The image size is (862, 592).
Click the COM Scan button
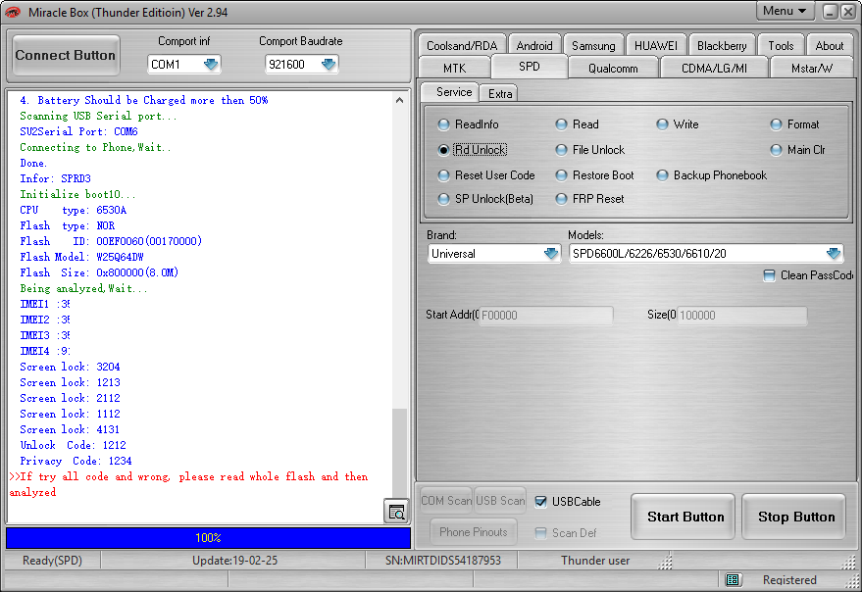446,501
